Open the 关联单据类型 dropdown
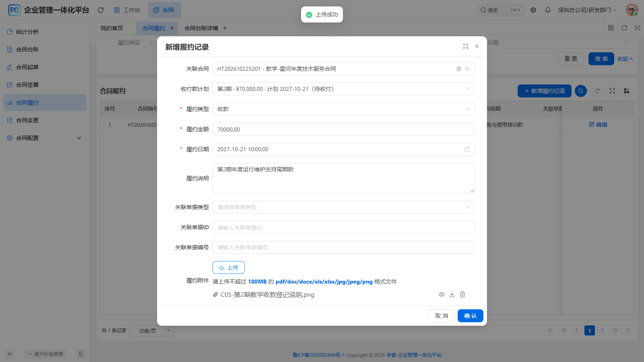The width and height of the screenshot is (644, 362). point(343,207)
